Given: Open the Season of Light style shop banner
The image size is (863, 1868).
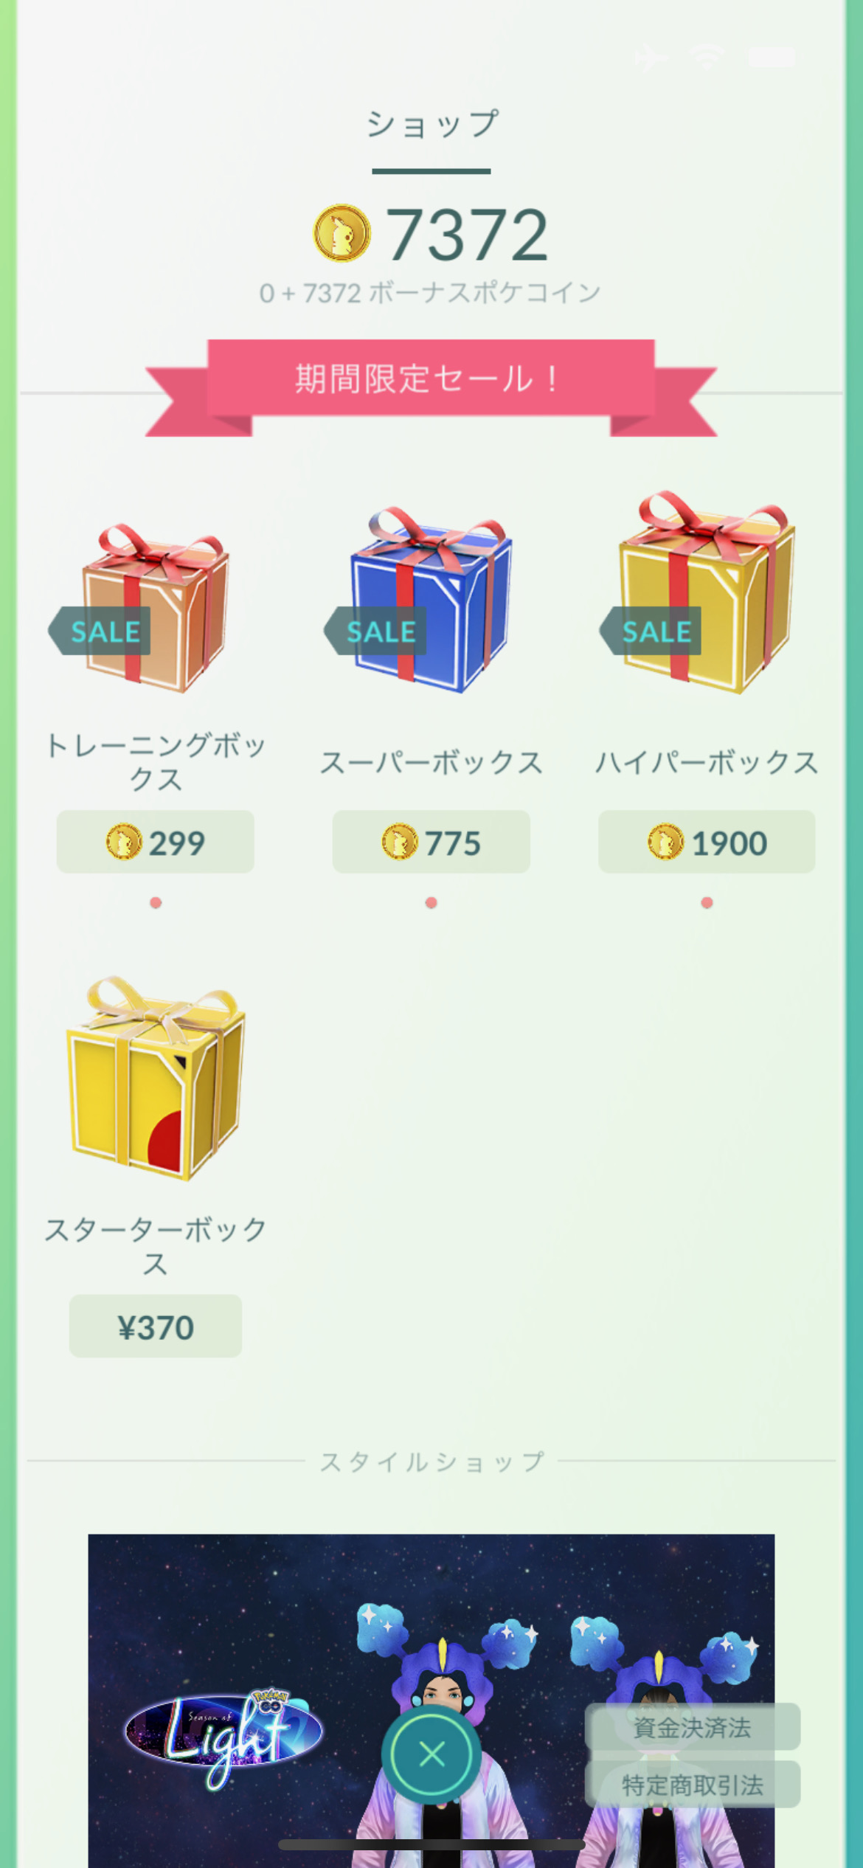Looking at the screenshot, I should [431, 1701].
